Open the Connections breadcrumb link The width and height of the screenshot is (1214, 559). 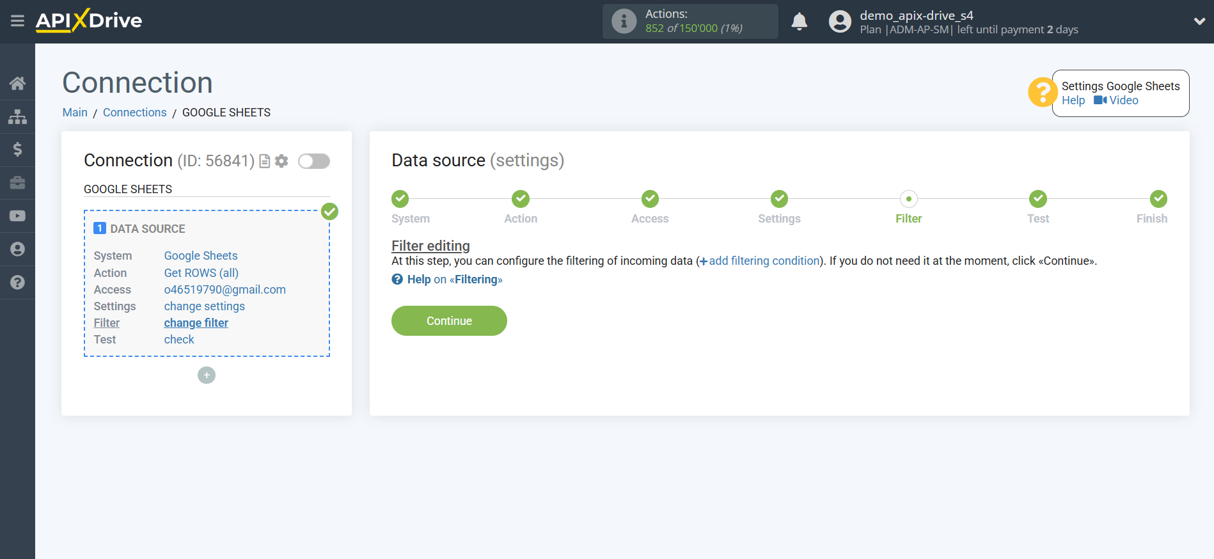134,113
